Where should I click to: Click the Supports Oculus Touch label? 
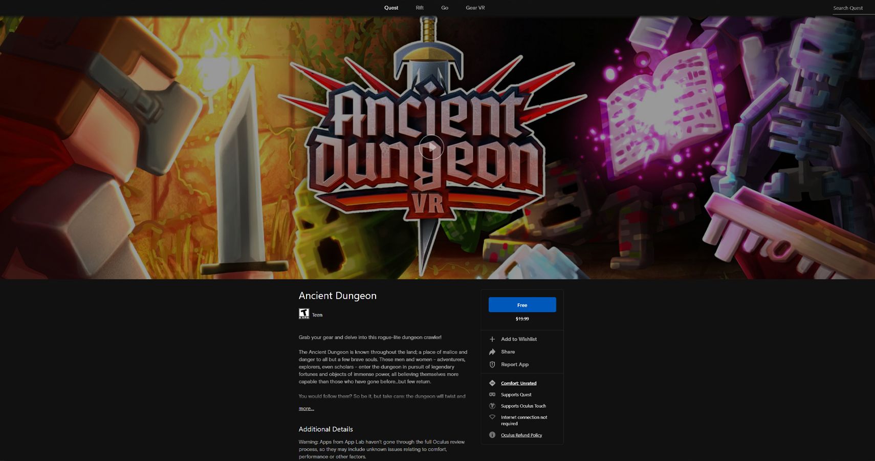[523, 406]
